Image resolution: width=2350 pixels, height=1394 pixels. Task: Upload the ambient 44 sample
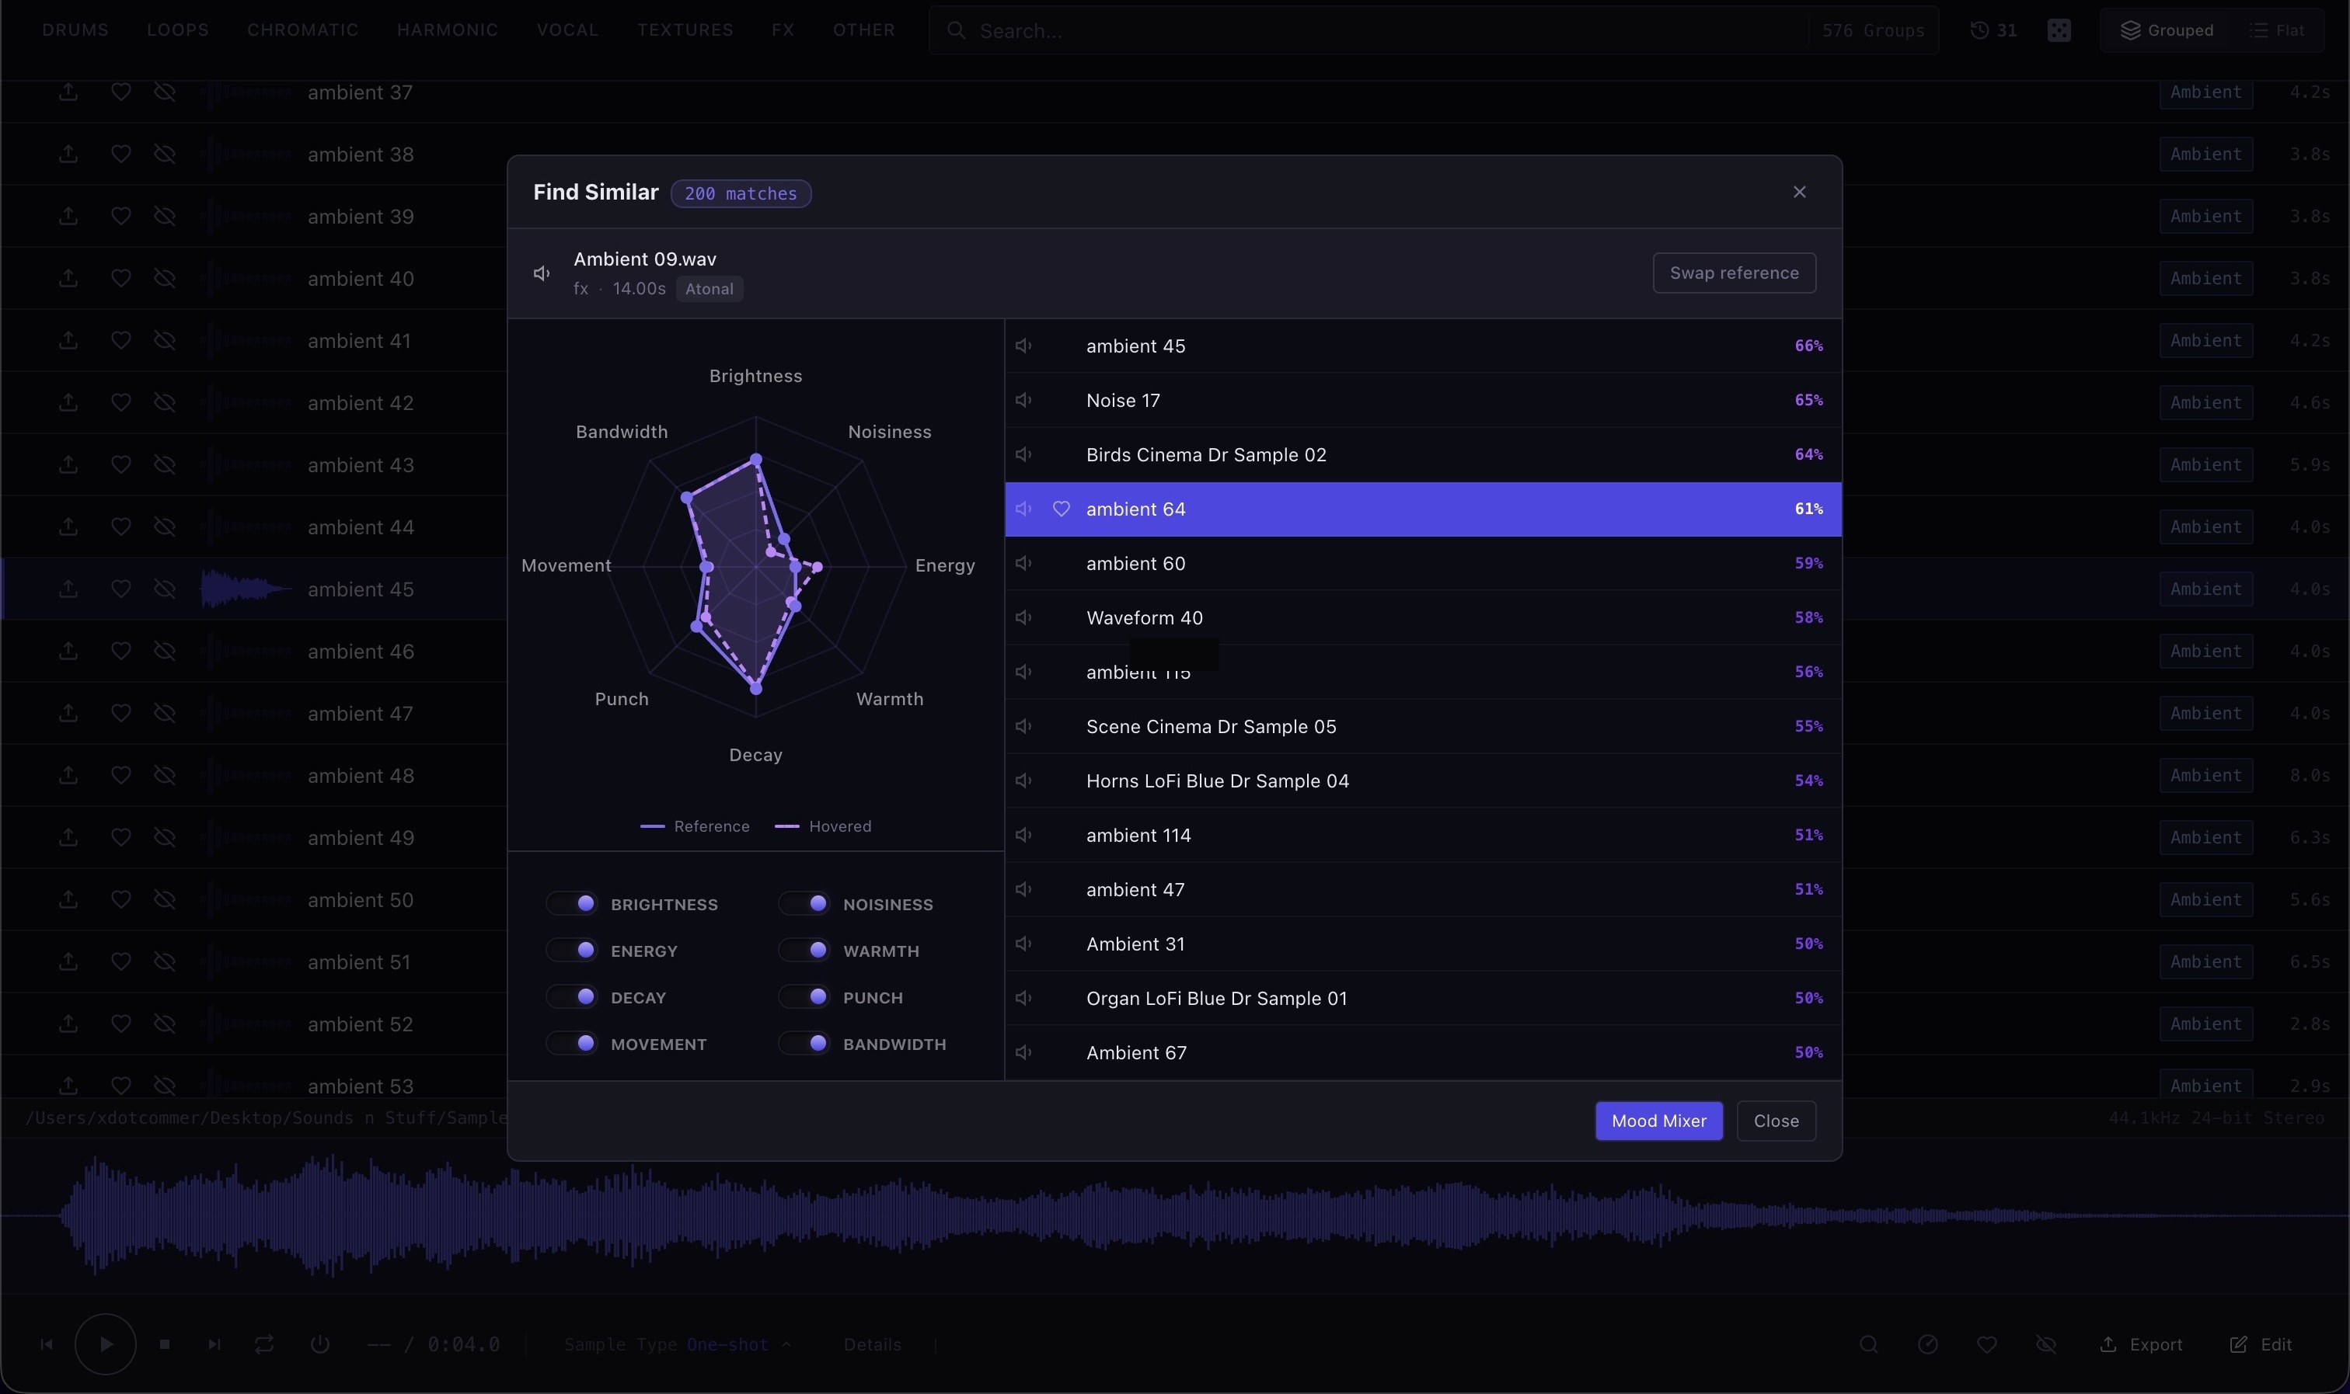(x=66, y=526)
